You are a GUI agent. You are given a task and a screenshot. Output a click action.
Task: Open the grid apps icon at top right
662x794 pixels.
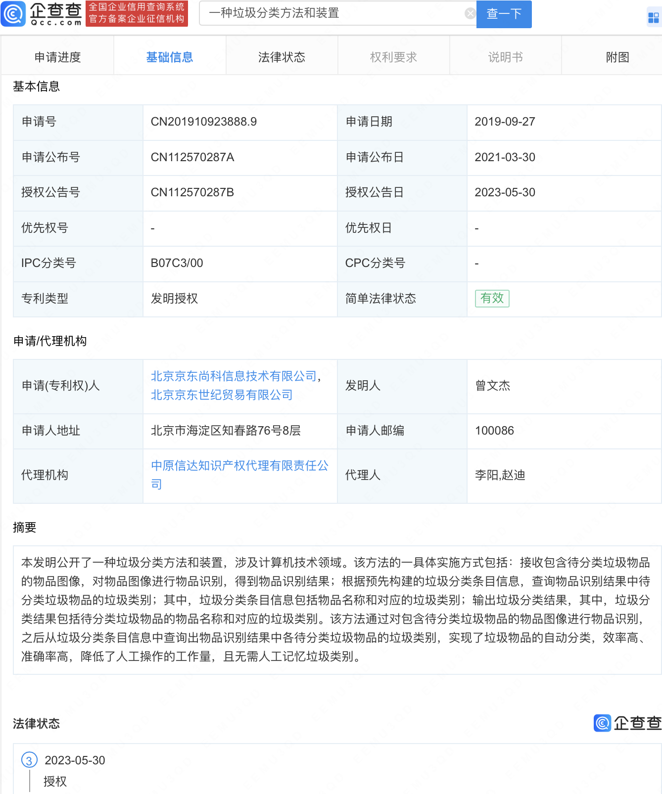[653, 18]
